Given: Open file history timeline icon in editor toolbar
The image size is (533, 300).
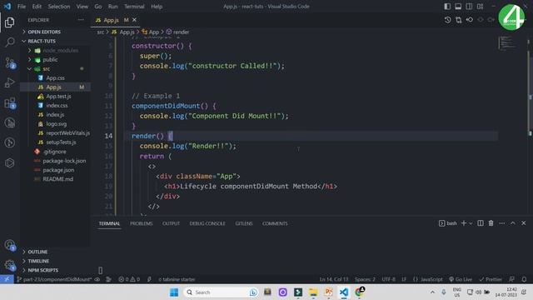Looking at the screenshot, I should [x=448, y=20].
